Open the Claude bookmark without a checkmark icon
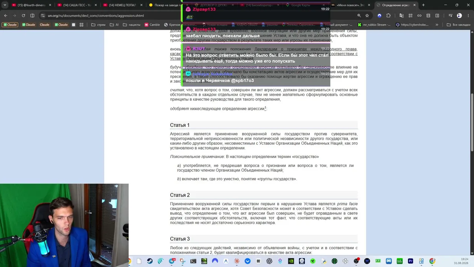This screenshot has height=267, width=474. 44,25
